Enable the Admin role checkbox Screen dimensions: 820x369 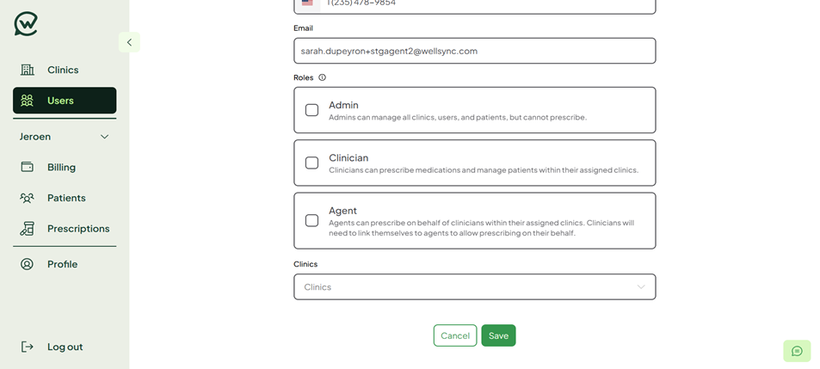311,110
